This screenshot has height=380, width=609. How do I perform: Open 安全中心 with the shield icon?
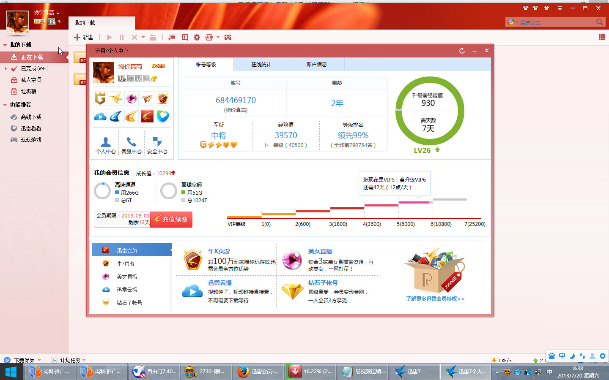(157, 145)
